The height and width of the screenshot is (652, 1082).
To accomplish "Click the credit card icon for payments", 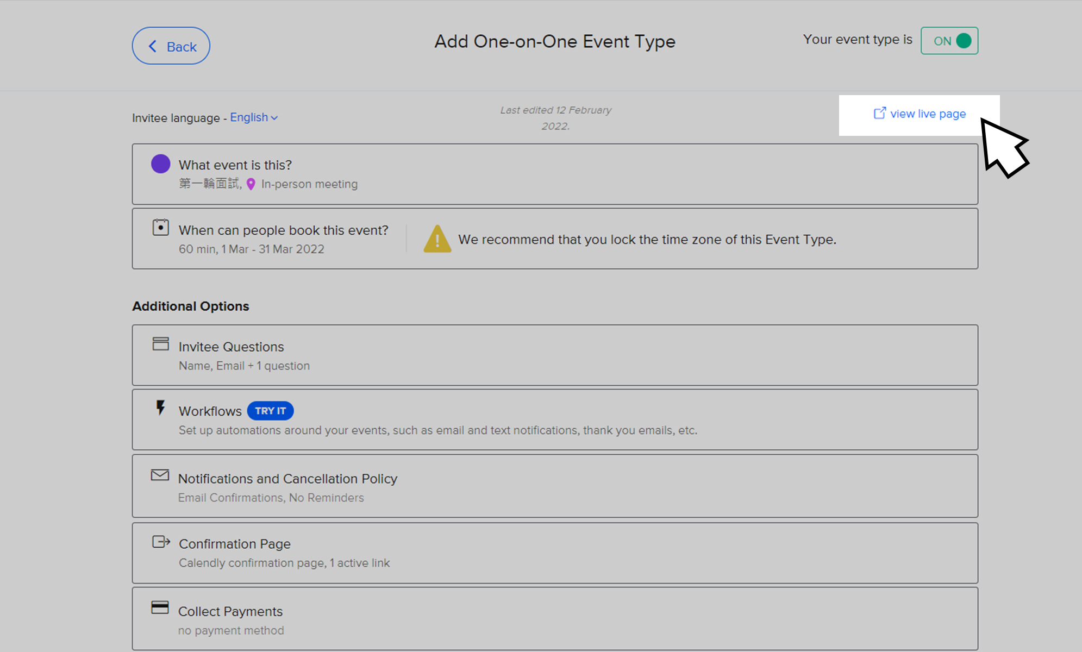I will [x=160, y=607].
